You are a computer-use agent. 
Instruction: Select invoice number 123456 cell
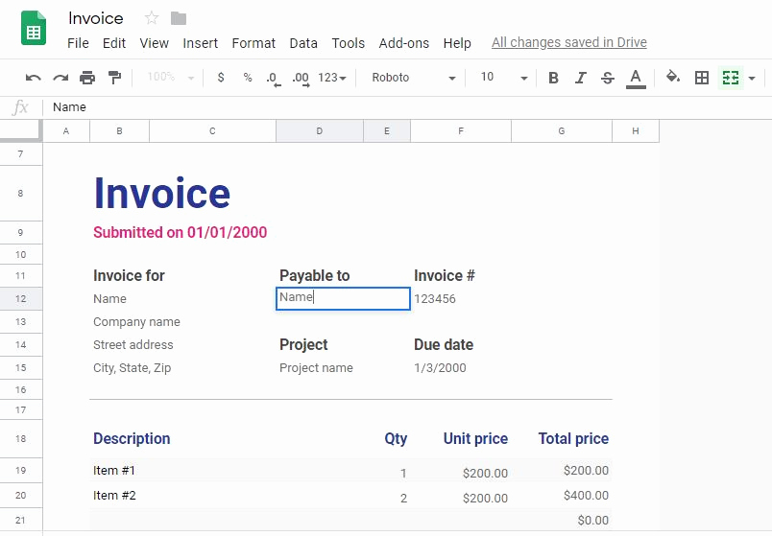click(435, 299)
